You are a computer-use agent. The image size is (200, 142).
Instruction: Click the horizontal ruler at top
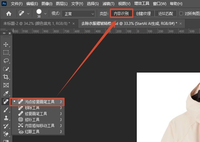106,31
